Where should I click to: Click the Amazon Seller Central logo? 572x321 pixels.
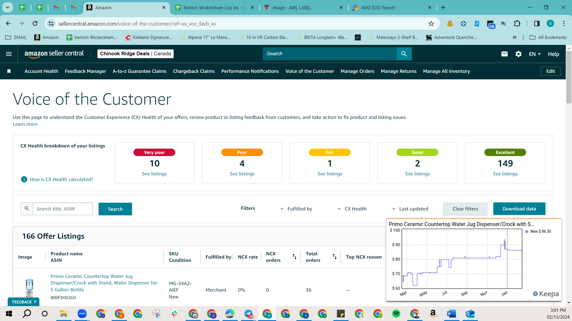[54, 54]
